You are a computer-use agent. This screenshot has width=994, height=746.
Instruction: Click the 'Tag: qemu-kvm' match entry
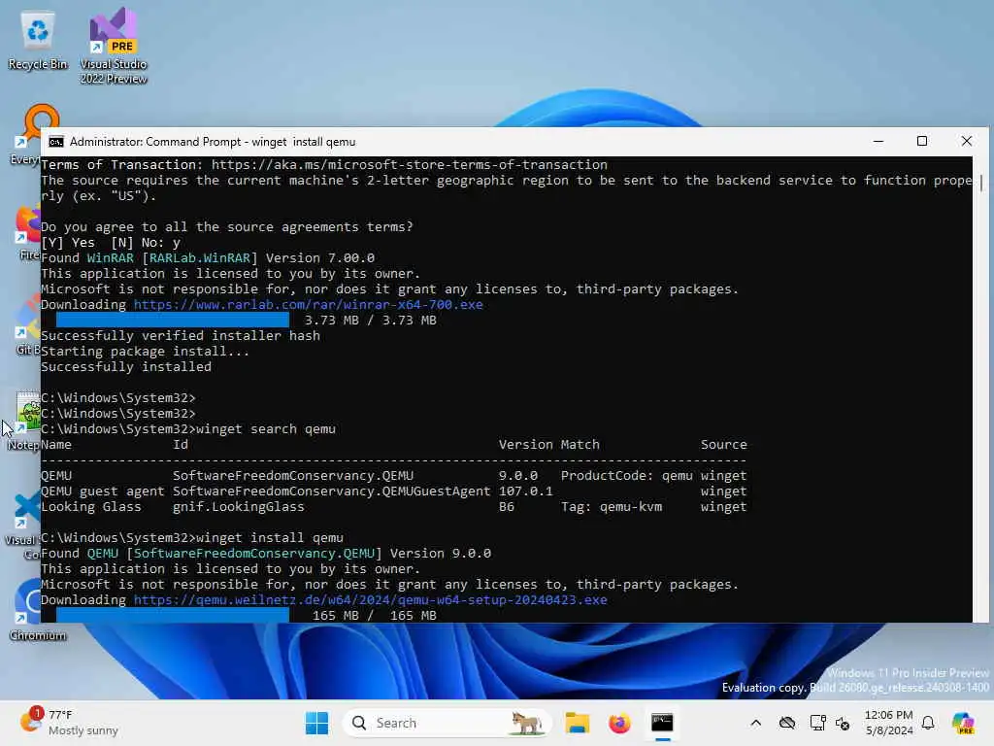[x=612, y=506]
